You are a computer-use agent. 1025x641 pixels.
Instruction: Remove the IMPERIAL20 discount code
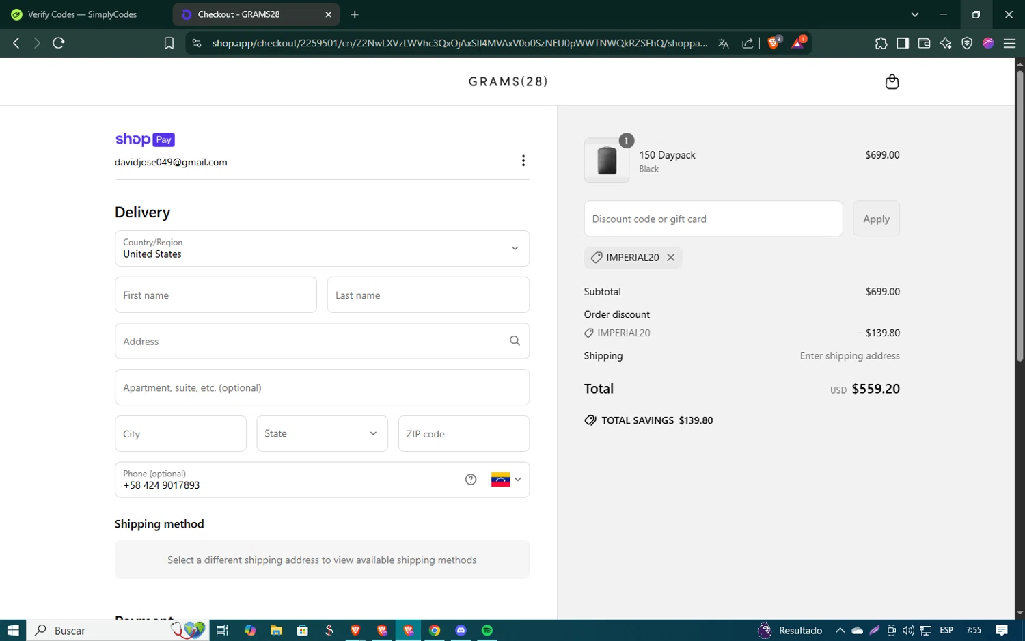[671, 258]
